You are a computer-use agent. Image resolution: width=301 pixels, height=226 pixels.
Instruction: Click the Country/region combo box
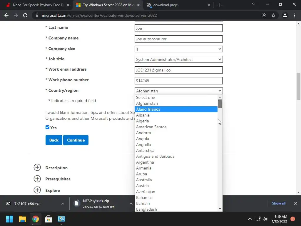(x=178, y=91)
